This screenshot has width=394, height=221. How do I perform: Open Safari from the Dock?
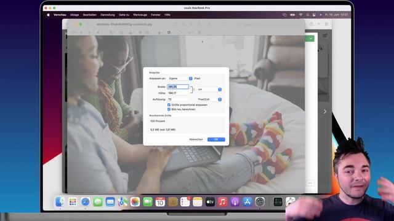click(85, 202)
